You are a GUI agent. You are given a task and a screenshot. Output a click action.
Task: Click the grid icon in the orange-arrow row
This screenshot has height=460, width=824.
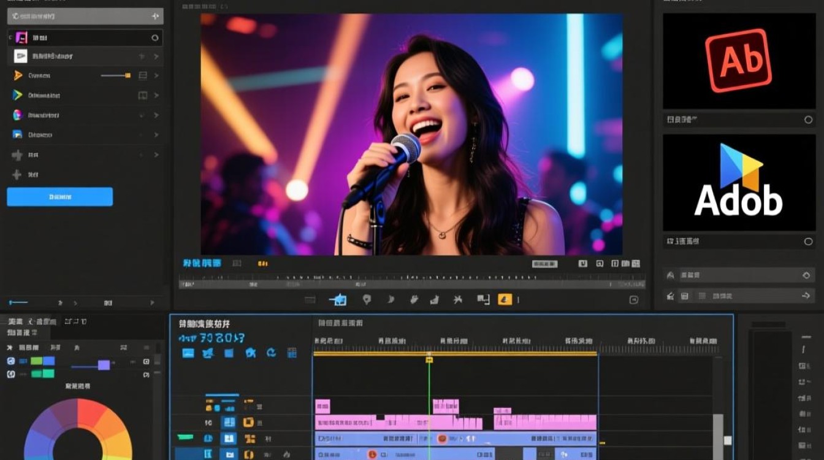pyautogui.click(x=143, y=75)
